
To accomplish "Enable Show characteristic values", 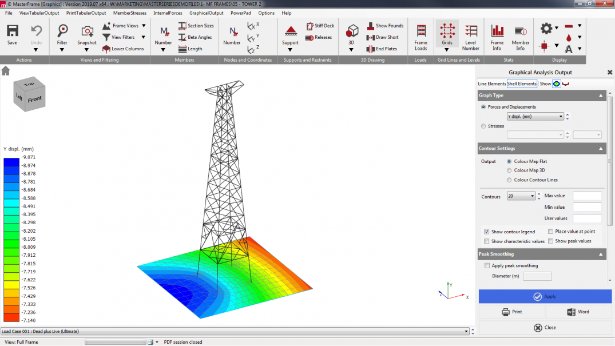I will pos(487,241).
